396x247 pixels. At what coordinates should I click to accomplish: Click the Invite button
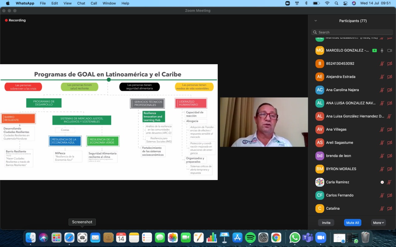click(326, 223)
